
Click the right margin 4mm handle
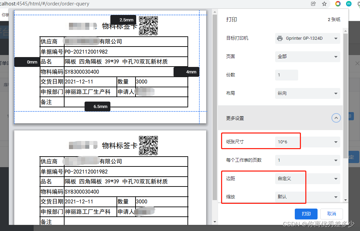click(186, 72)
